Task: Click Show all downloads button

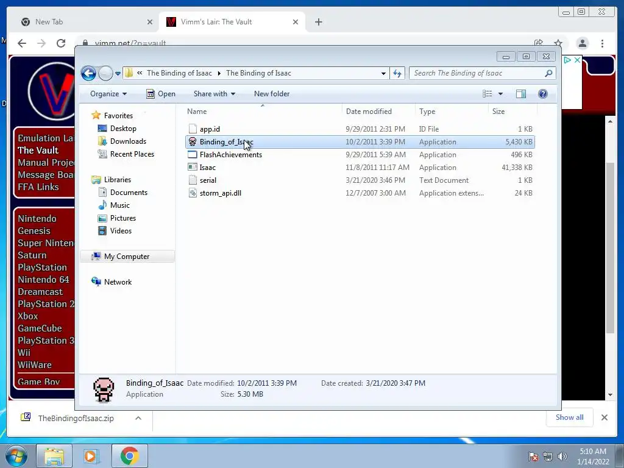Action: coord(570,417)
